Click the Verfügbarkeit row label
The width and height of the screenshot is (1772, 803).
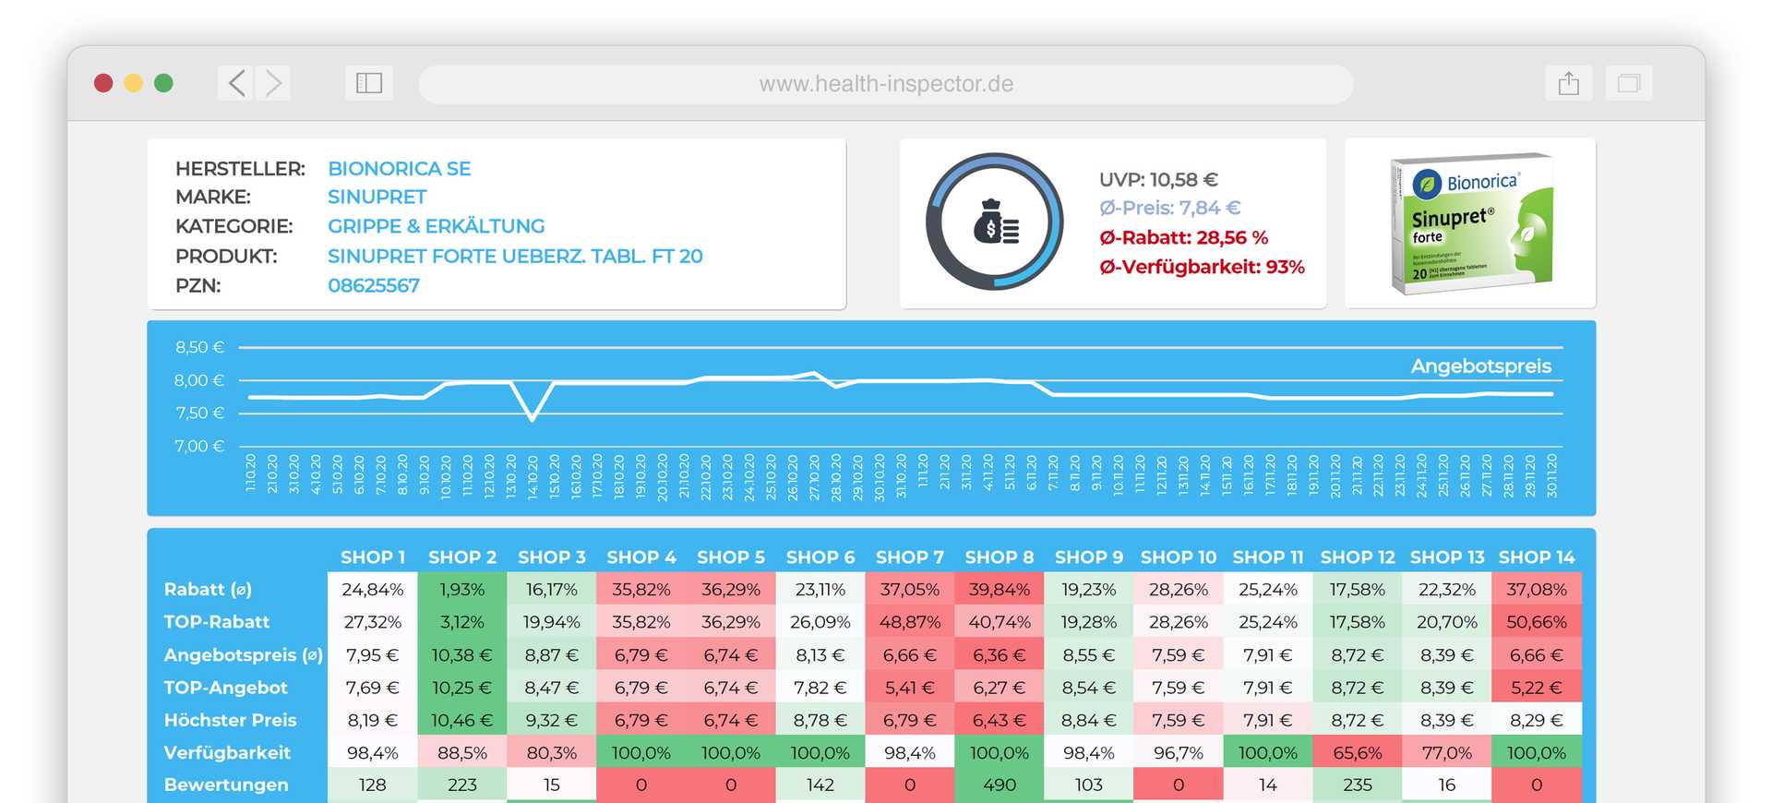click(x=227, y=752)
